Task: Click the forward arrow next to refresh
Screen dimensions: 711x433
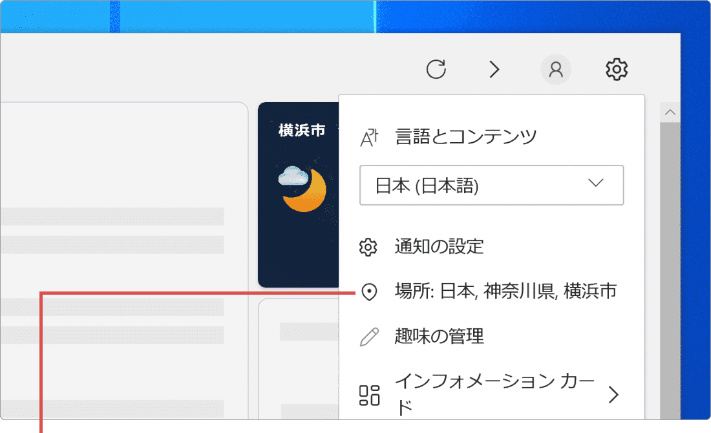Action: (x=494, y=69)
